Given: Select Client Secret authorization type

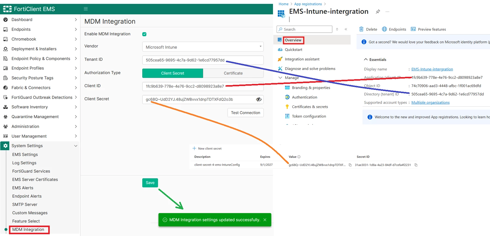Looking at the screenshot, I should [173, 73].
